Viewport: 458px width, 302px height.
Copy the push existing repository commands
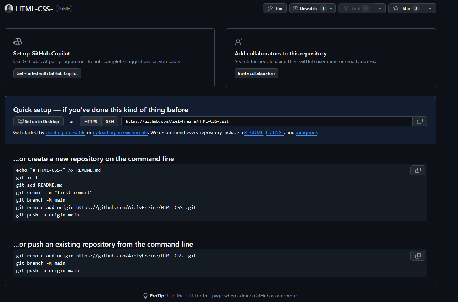tap(418, 256)
